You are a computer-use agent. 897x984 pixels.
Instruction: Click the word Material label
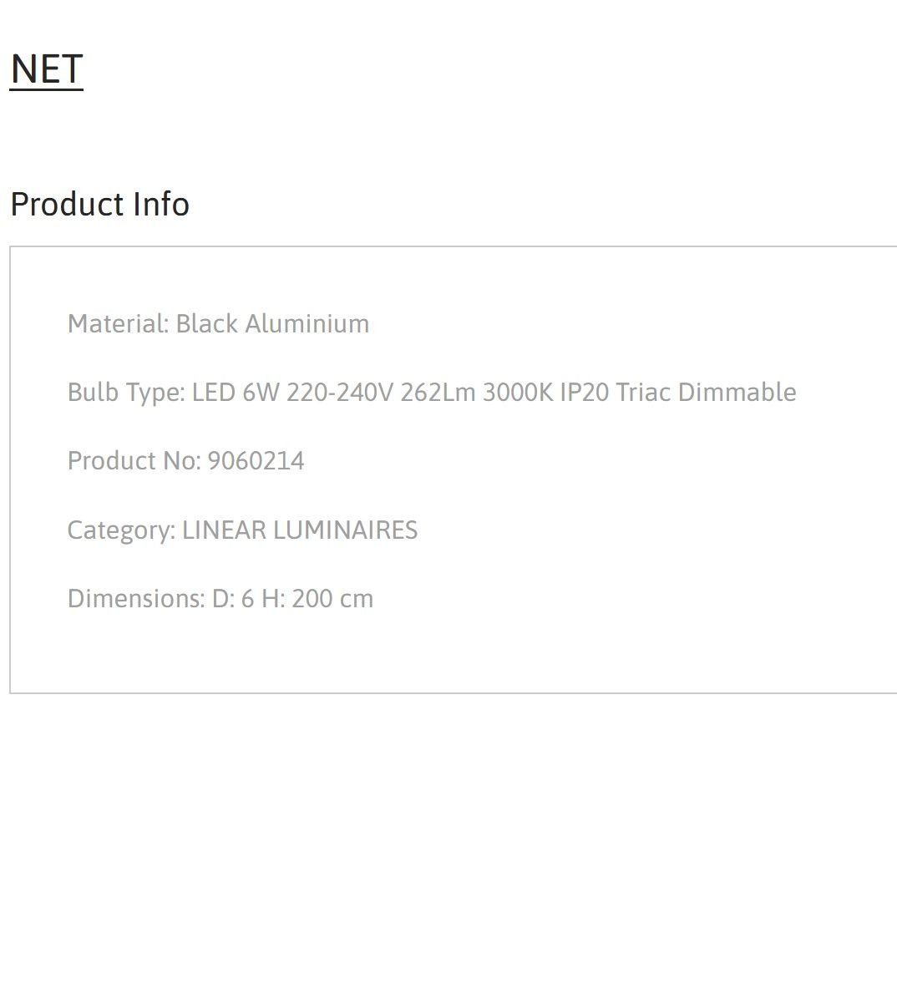[118, 324]
